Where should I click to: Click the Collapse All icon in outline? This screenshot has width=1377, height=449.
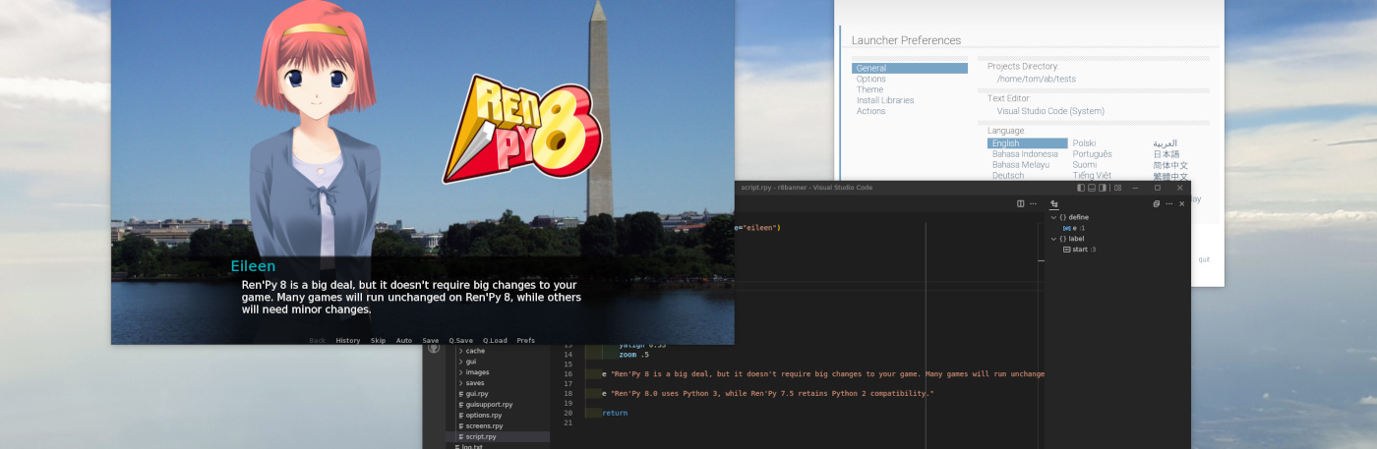pyautogui.click(x=1156, y=204)
